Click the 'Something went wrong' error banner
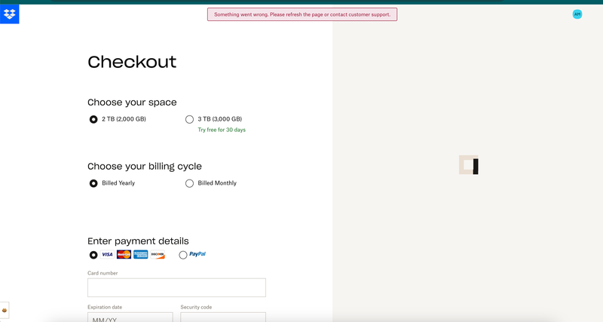 pyautogui.click(x=302, y=14)
